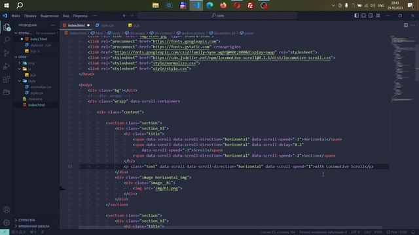Click the code minimap overview
Screen dimensions: 419x235
tap(403, 69)
